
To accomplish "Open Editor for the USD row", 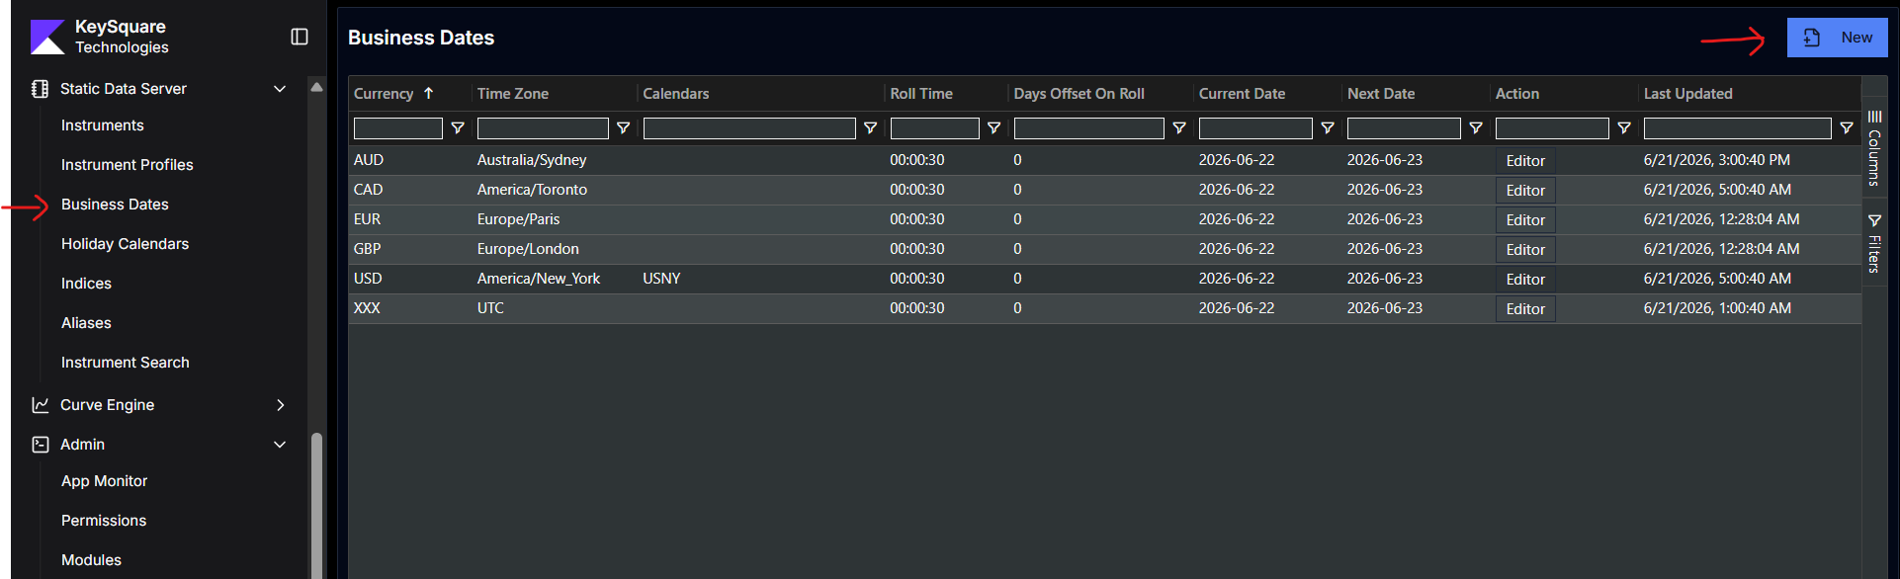I will pos(1525,280).
